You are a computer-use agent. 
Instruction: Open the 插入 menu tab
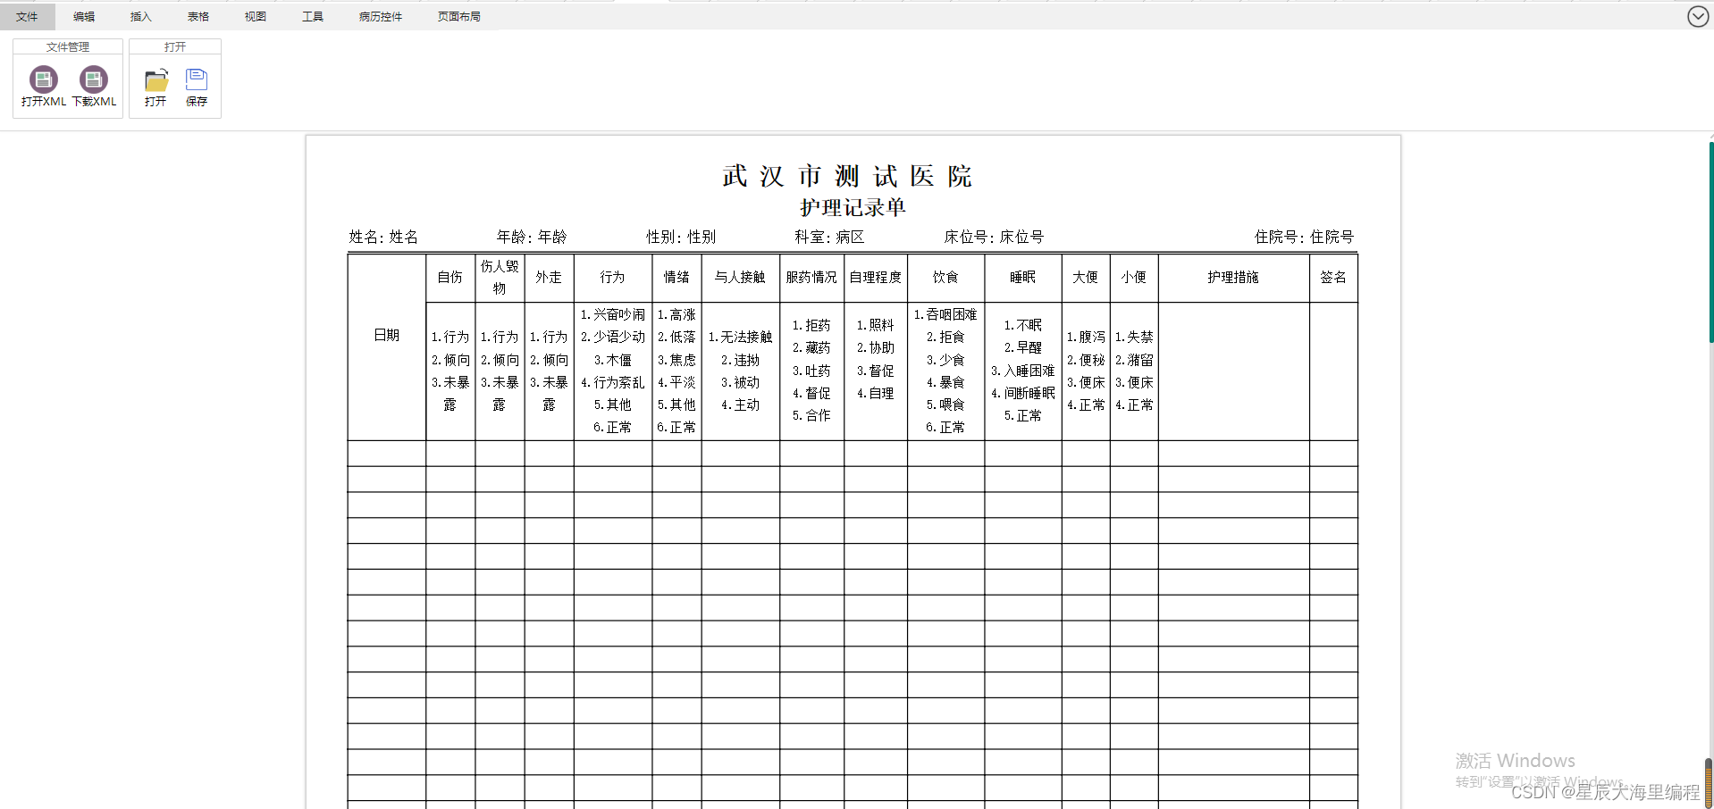141,16
